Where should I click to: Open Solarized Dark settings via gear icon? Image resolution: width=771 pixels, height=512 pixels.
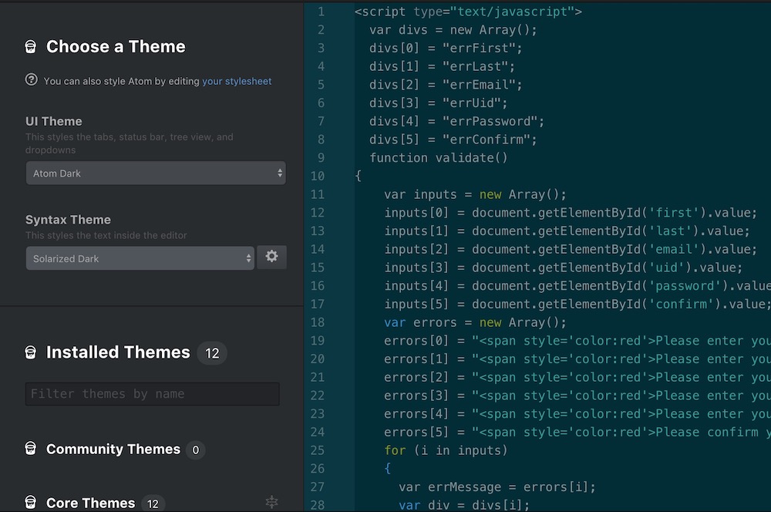click(271, 258)
